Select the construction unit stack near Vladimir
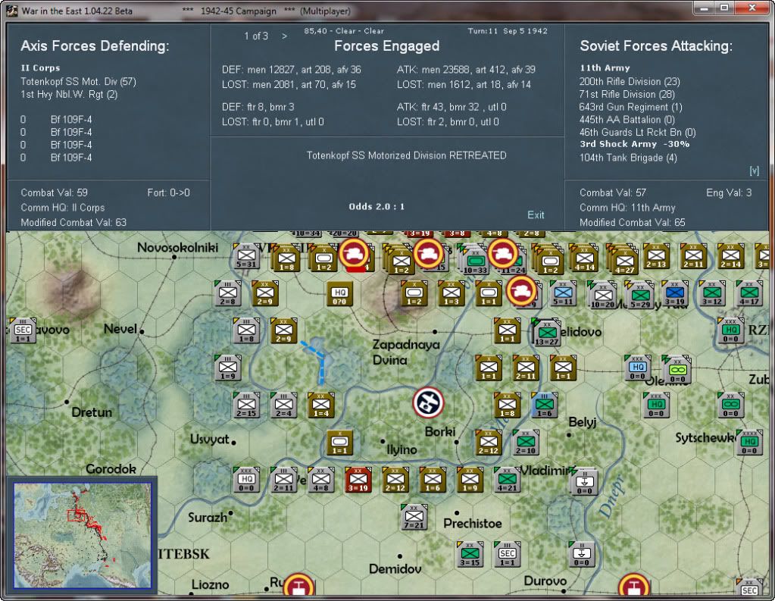775x601 pixels. [x=583, y=480]
